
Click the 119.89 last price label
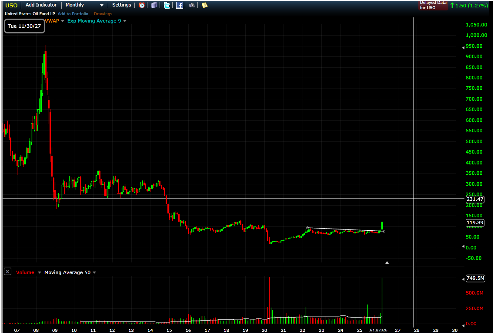475,223
